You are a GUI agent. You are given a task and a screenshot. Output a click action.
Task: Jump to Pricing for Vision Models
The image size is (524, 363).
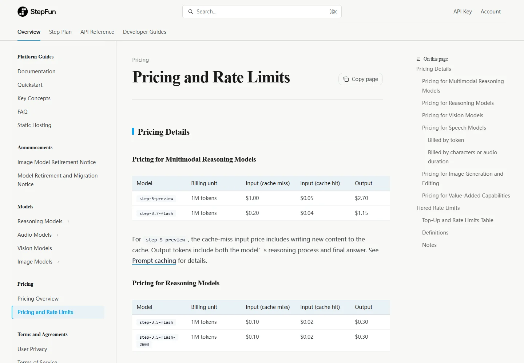[453, 115]
